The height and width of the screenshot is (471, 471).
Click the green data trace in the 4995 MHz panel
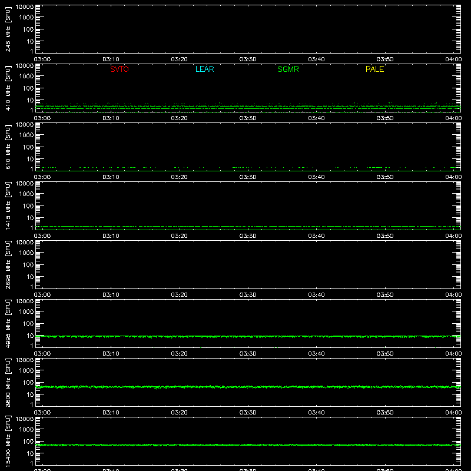pos(248,336)
